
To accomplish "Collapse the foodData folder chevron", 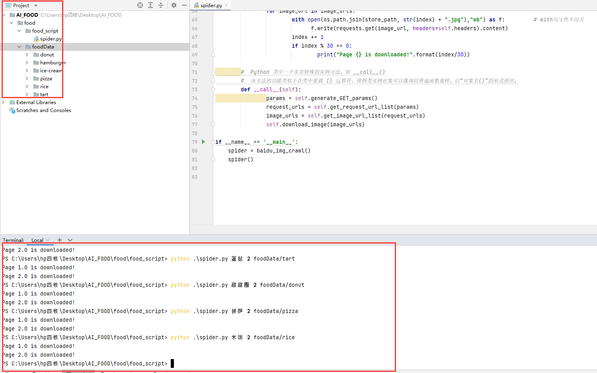I will click(x=20, y=47).
